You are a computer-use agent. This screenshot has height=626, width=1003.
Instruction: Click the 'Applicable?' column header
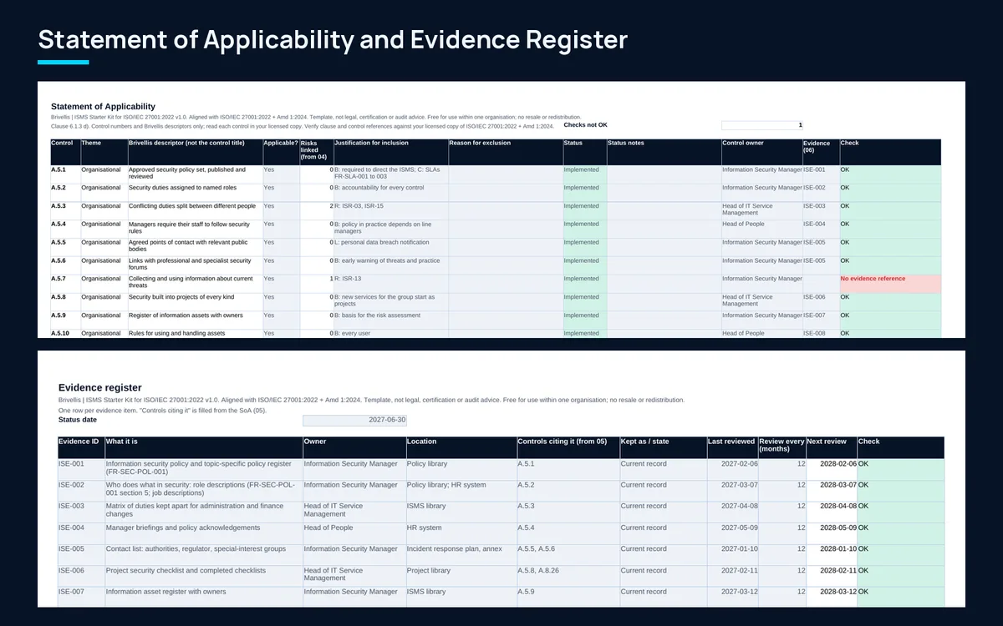281,152
